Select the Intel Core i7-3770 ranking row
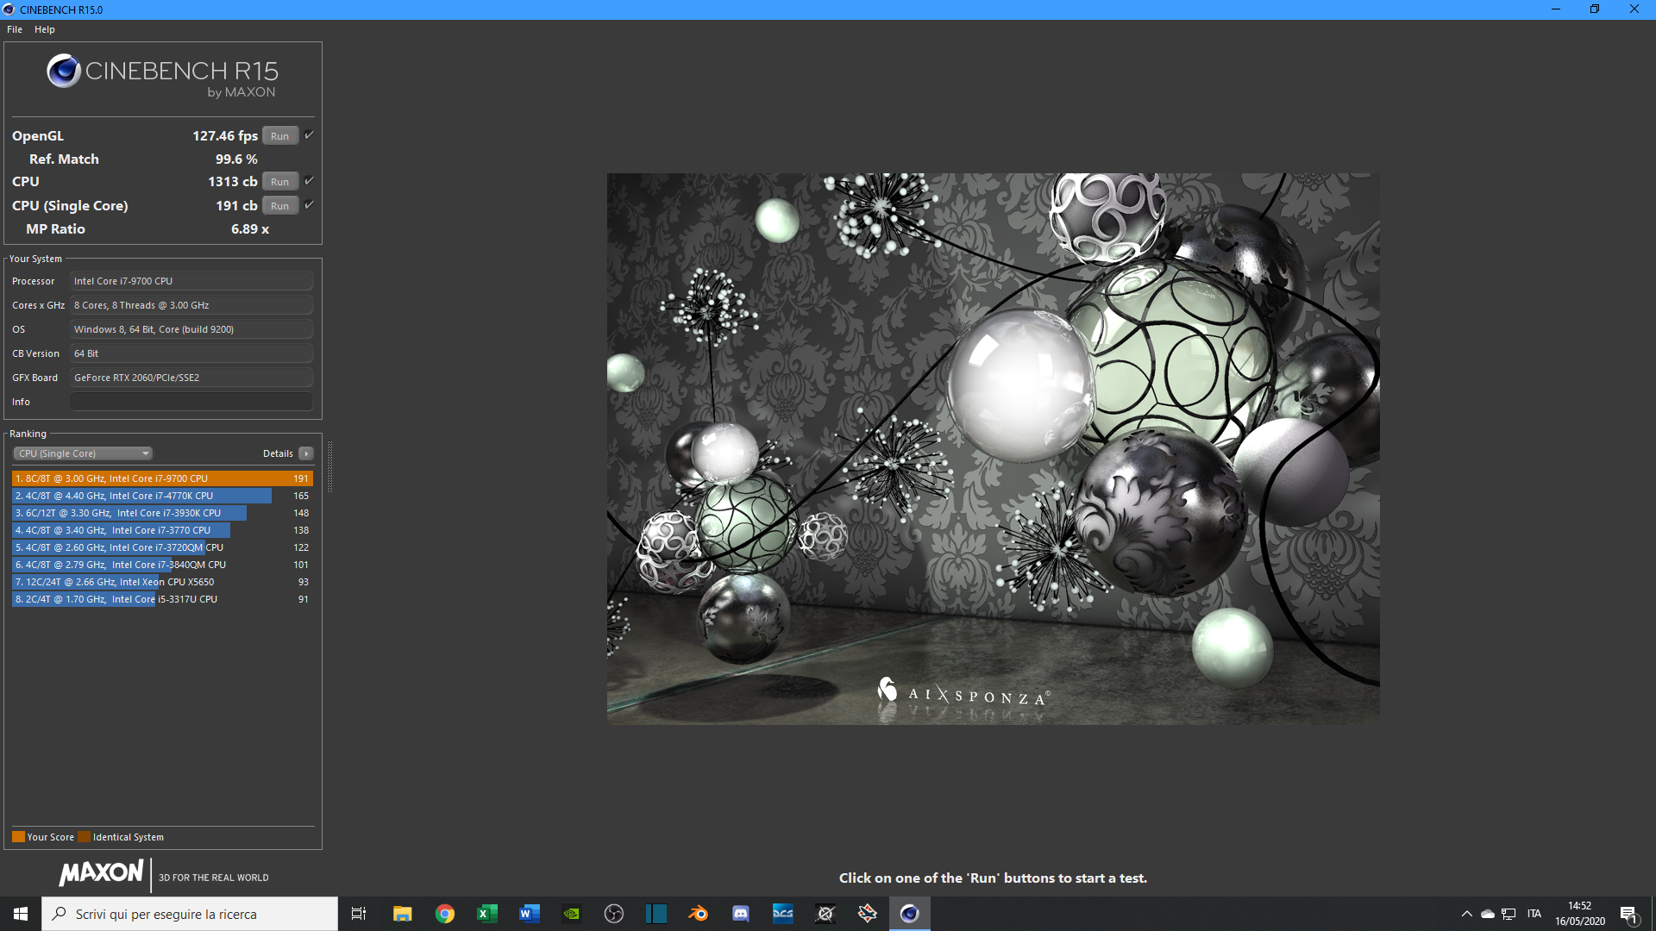The width and height of the screenshot is (1656, 931). [x=162, y=530]
